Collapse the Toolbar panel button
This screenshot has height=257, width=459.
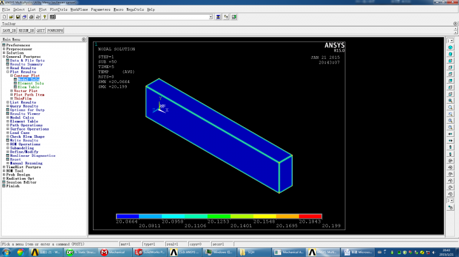455,23
